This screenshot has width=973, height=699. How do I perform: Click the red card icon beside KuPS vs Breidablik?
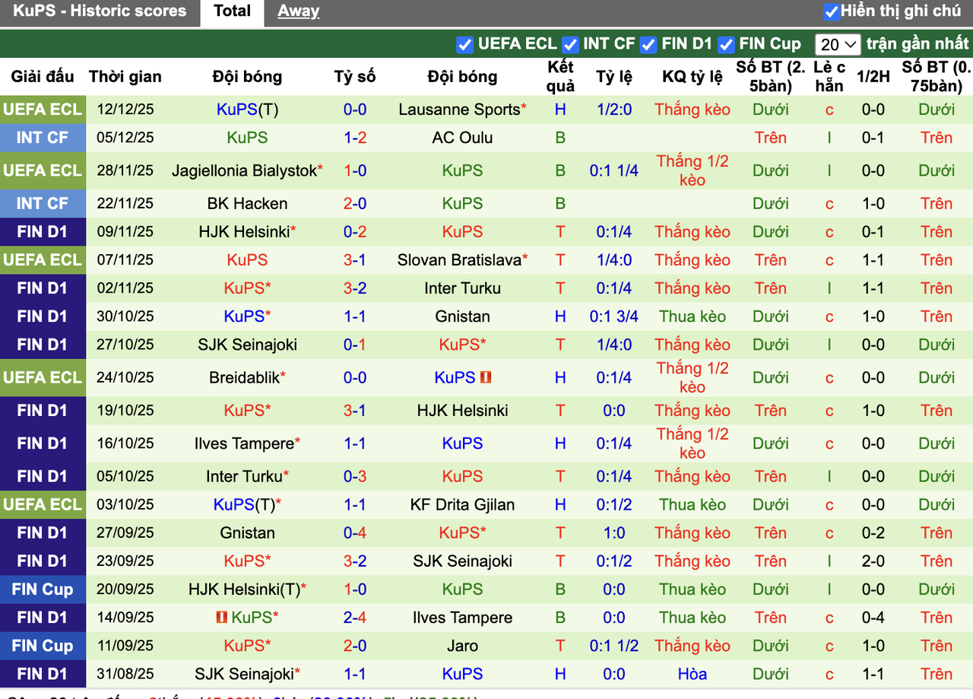click(x=486, y=377)
